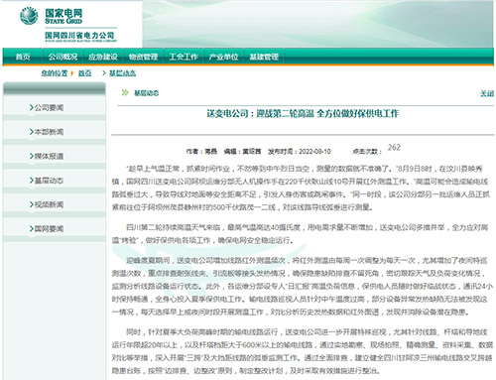Open the 基建管理 navigation menu item
The width and height of the screenshot is (496, 380).
[x=264, y=57]
